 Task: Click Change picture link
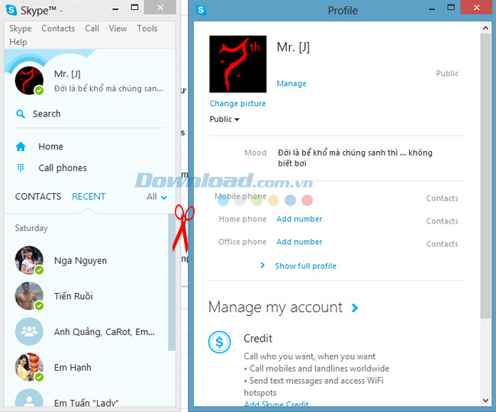237,104
